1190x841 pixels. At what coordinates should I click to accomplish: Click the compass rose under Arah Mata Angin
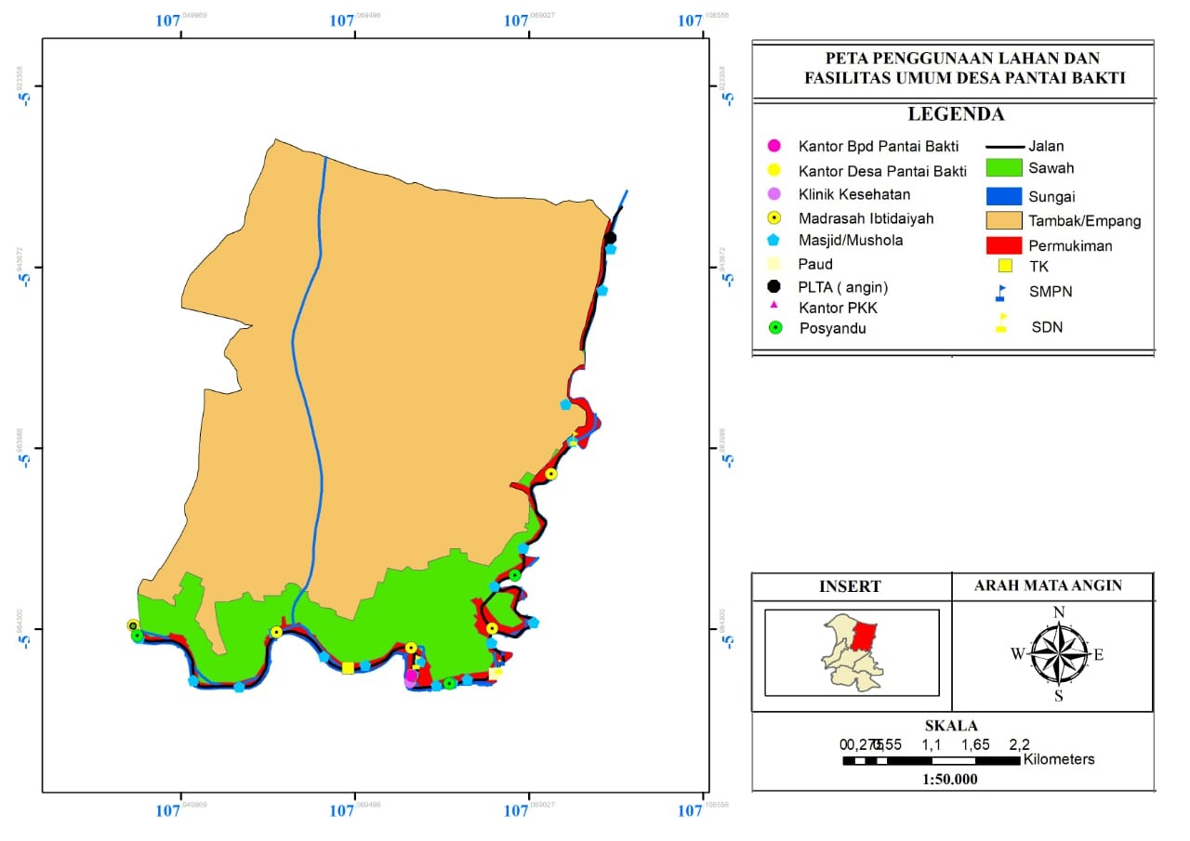click(x=1058, y=654)
